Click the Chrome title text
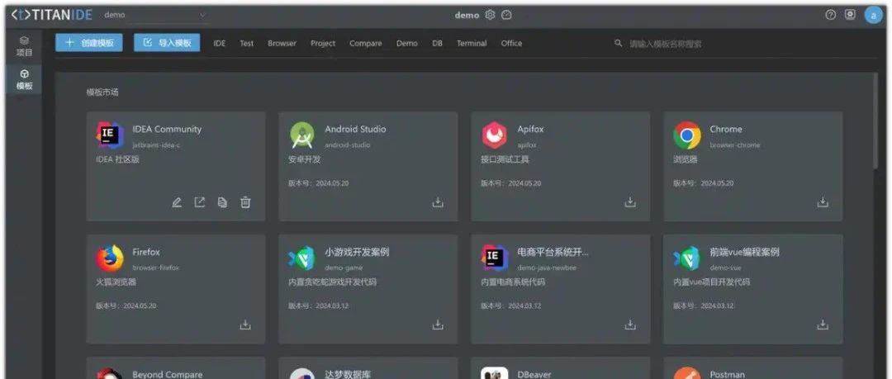Viewport: 892px width, 379px height. 726,129
